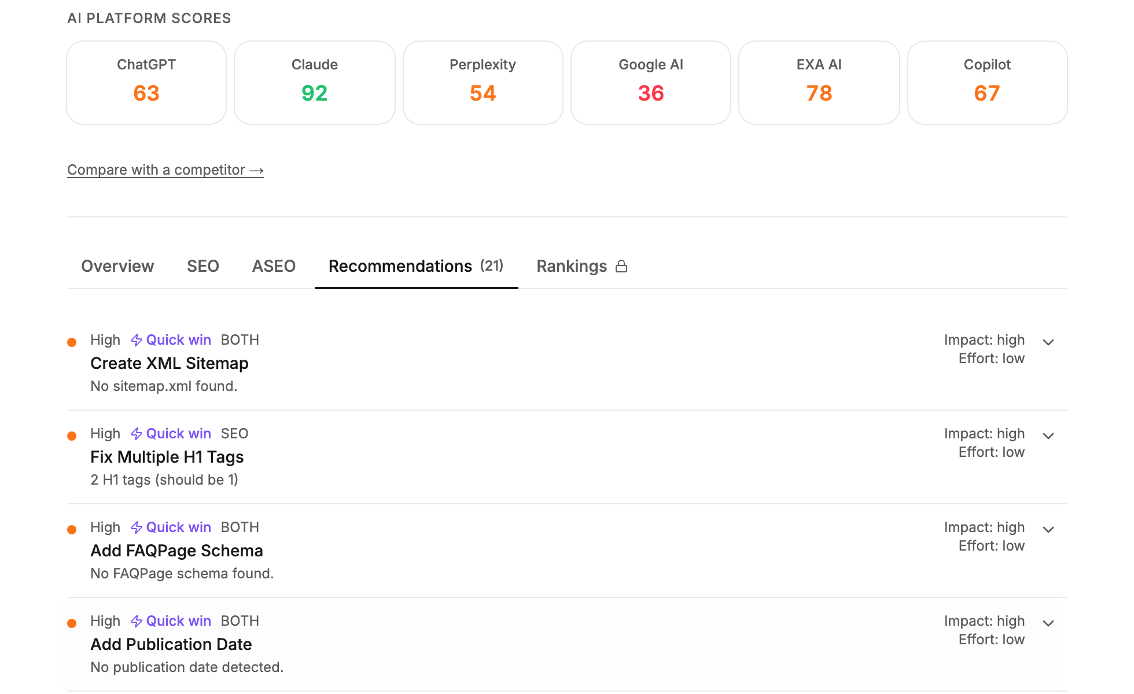Viewport: 1134px width, 694px height.
Task: Select the Claude score card
Action: coord(315,82)
